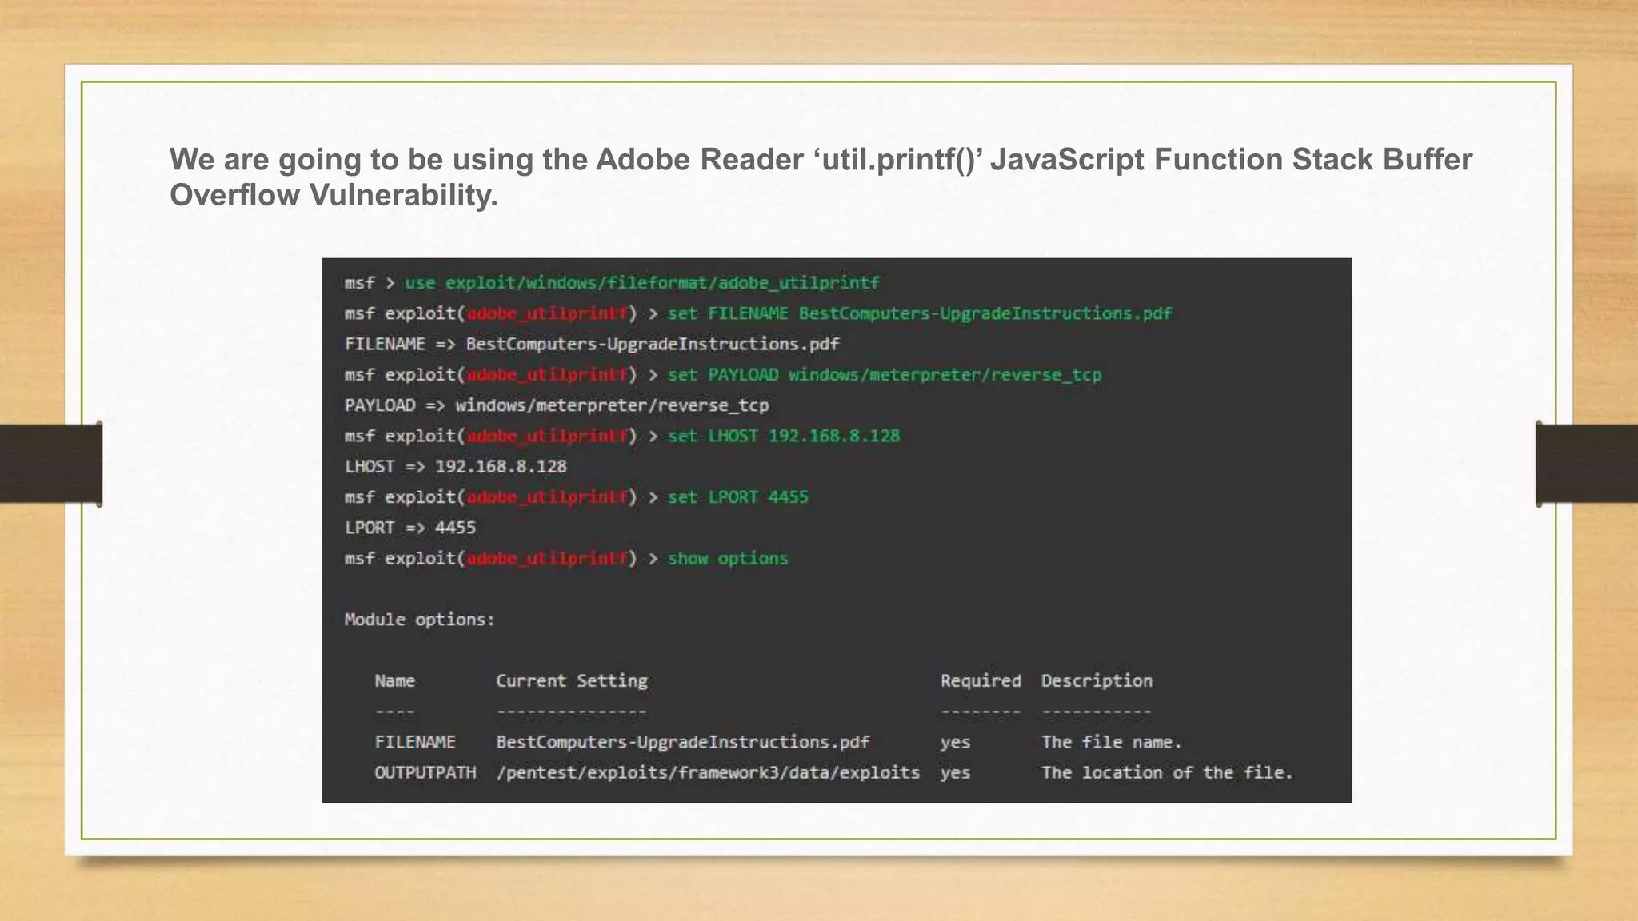Click the OUTPUTPATH row path value

(707, 773)
